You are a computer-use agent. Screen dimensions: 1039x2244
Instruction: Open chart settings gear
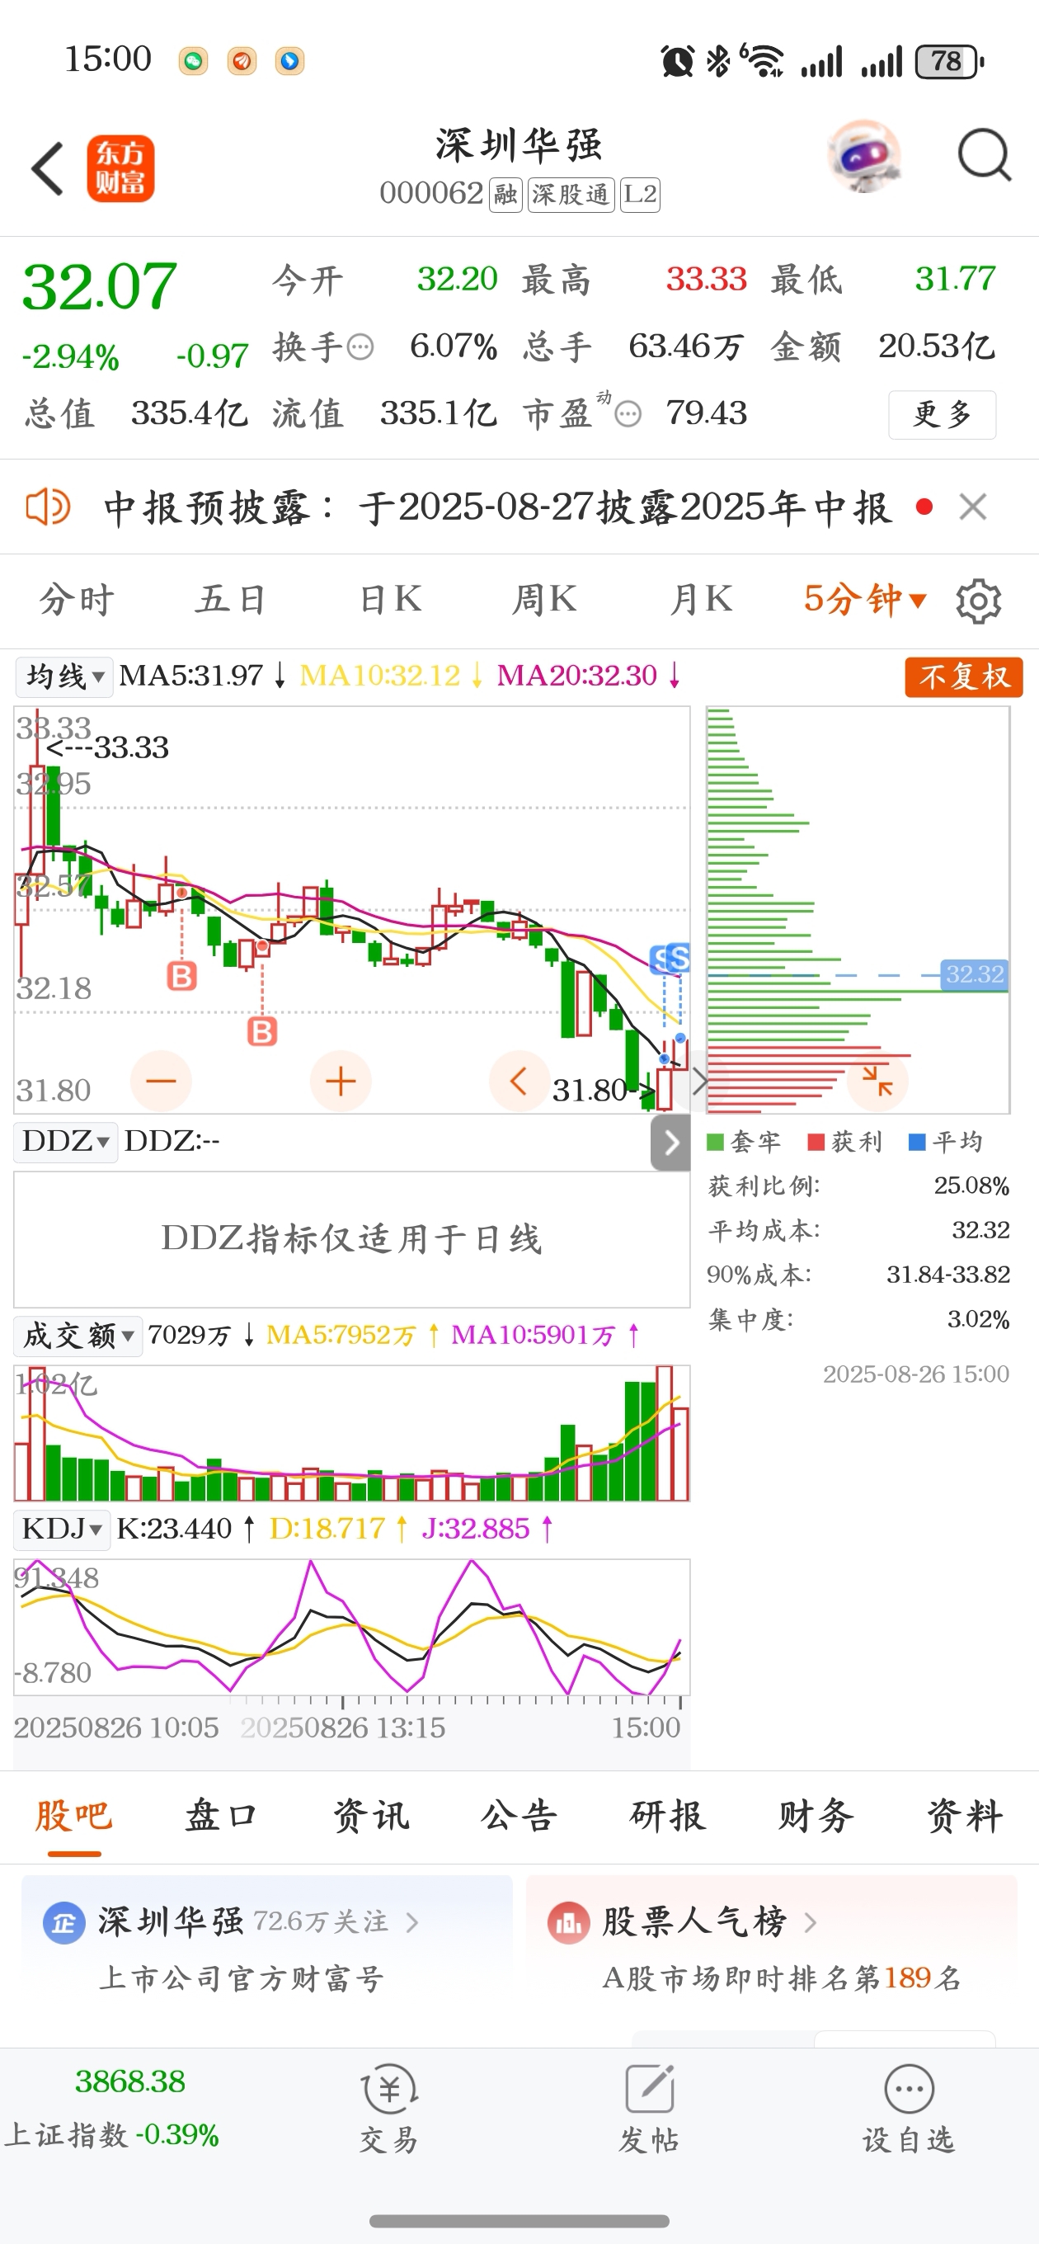pos(978,601)
